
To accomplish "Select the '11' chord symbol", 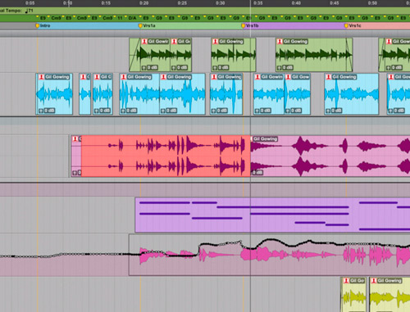I will pos(120,18).
